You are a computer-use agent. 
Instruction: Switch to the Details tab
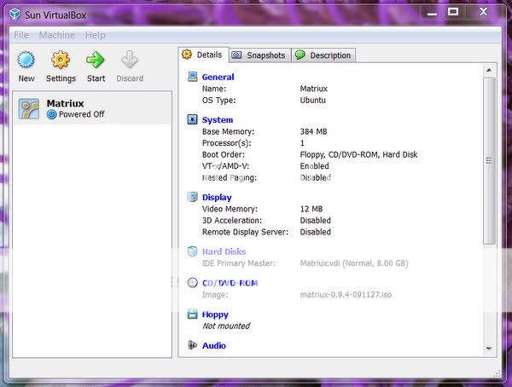(203, 55)
